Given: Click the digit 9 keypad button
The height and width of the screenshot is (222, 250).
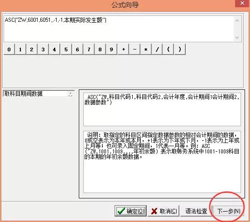Looking at the screenshot, I should click(x=111, y=49).
